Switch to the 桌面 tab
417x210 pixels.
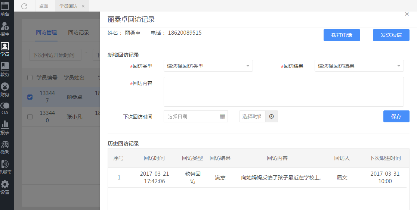44,6
